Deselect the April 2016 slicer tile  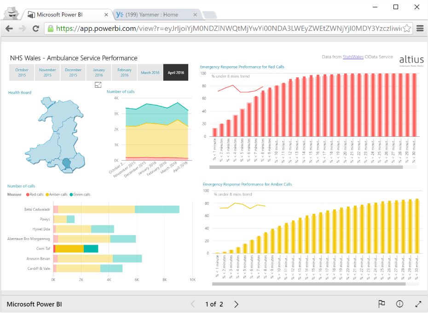176,73
